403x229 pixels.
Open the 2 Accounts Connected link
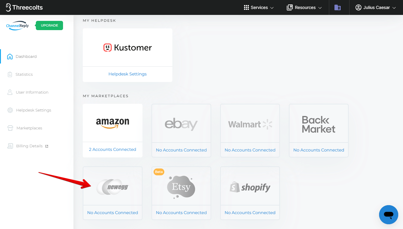tap(113, 149)
